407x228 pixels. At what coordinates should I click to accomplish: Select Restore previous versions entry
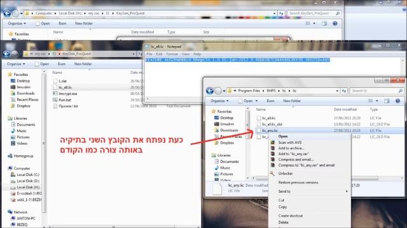click(298, 182)
